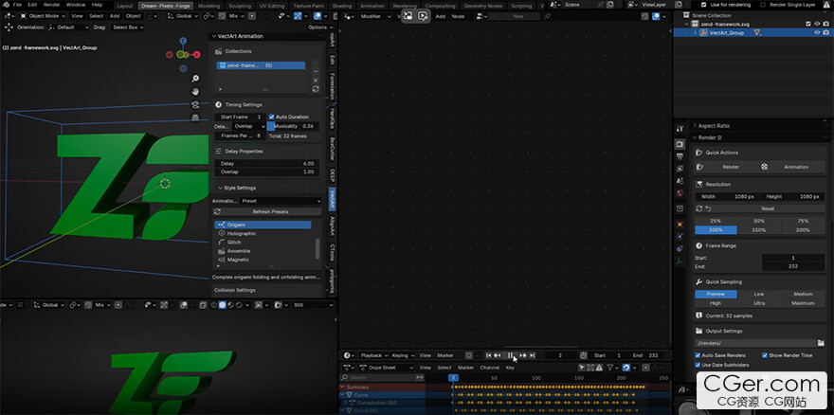Select the 150% resolution button

pyautogui.click(x=758, y=230)
